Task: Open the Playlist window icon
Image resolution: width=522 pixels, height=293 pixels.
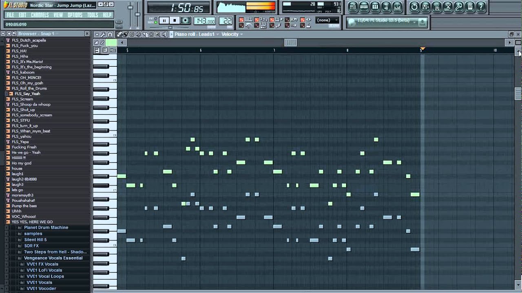Action: point(353,7)
